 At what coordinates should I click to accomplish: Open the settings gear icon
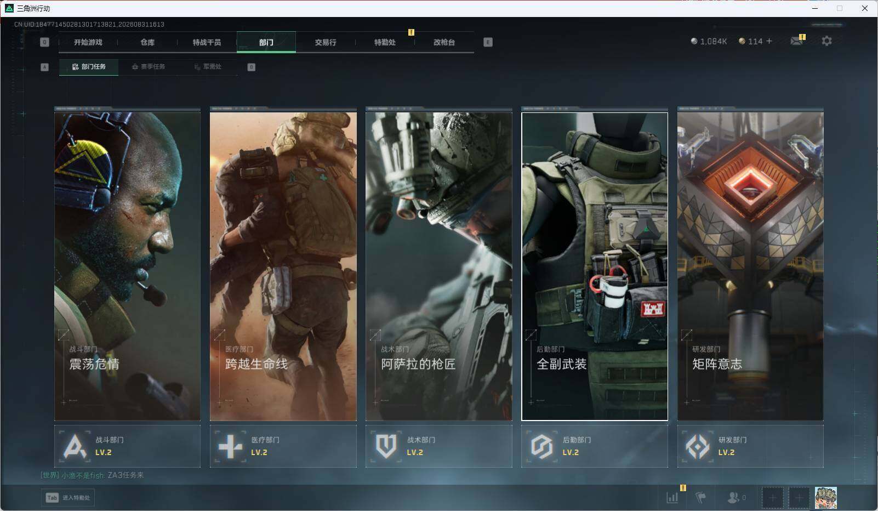click(826, 41)
